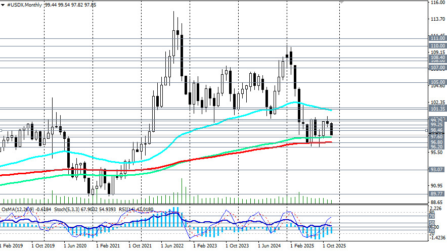447x251 pixels.
Task: Select the 98.46 price level label
Action: (x=437, y=130)
